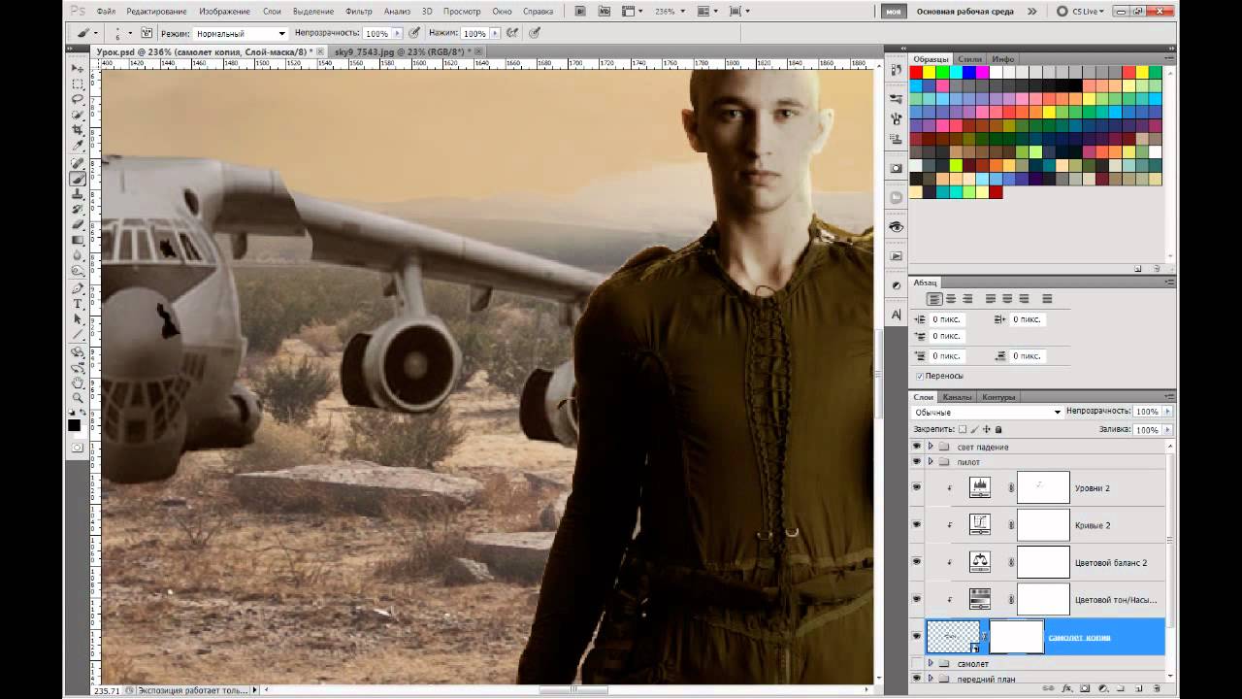
Task: Select the Pen tool
Action: [x=78, y=288]
